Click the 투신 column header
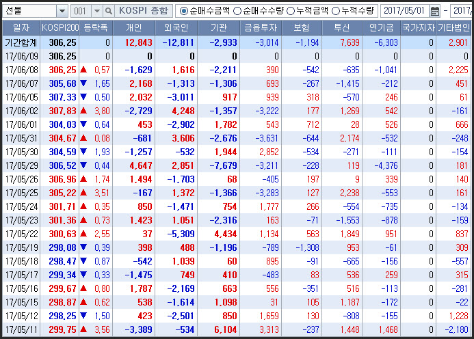Image resolution: width=474 pixels, height=339 pixels. point(342,28)
